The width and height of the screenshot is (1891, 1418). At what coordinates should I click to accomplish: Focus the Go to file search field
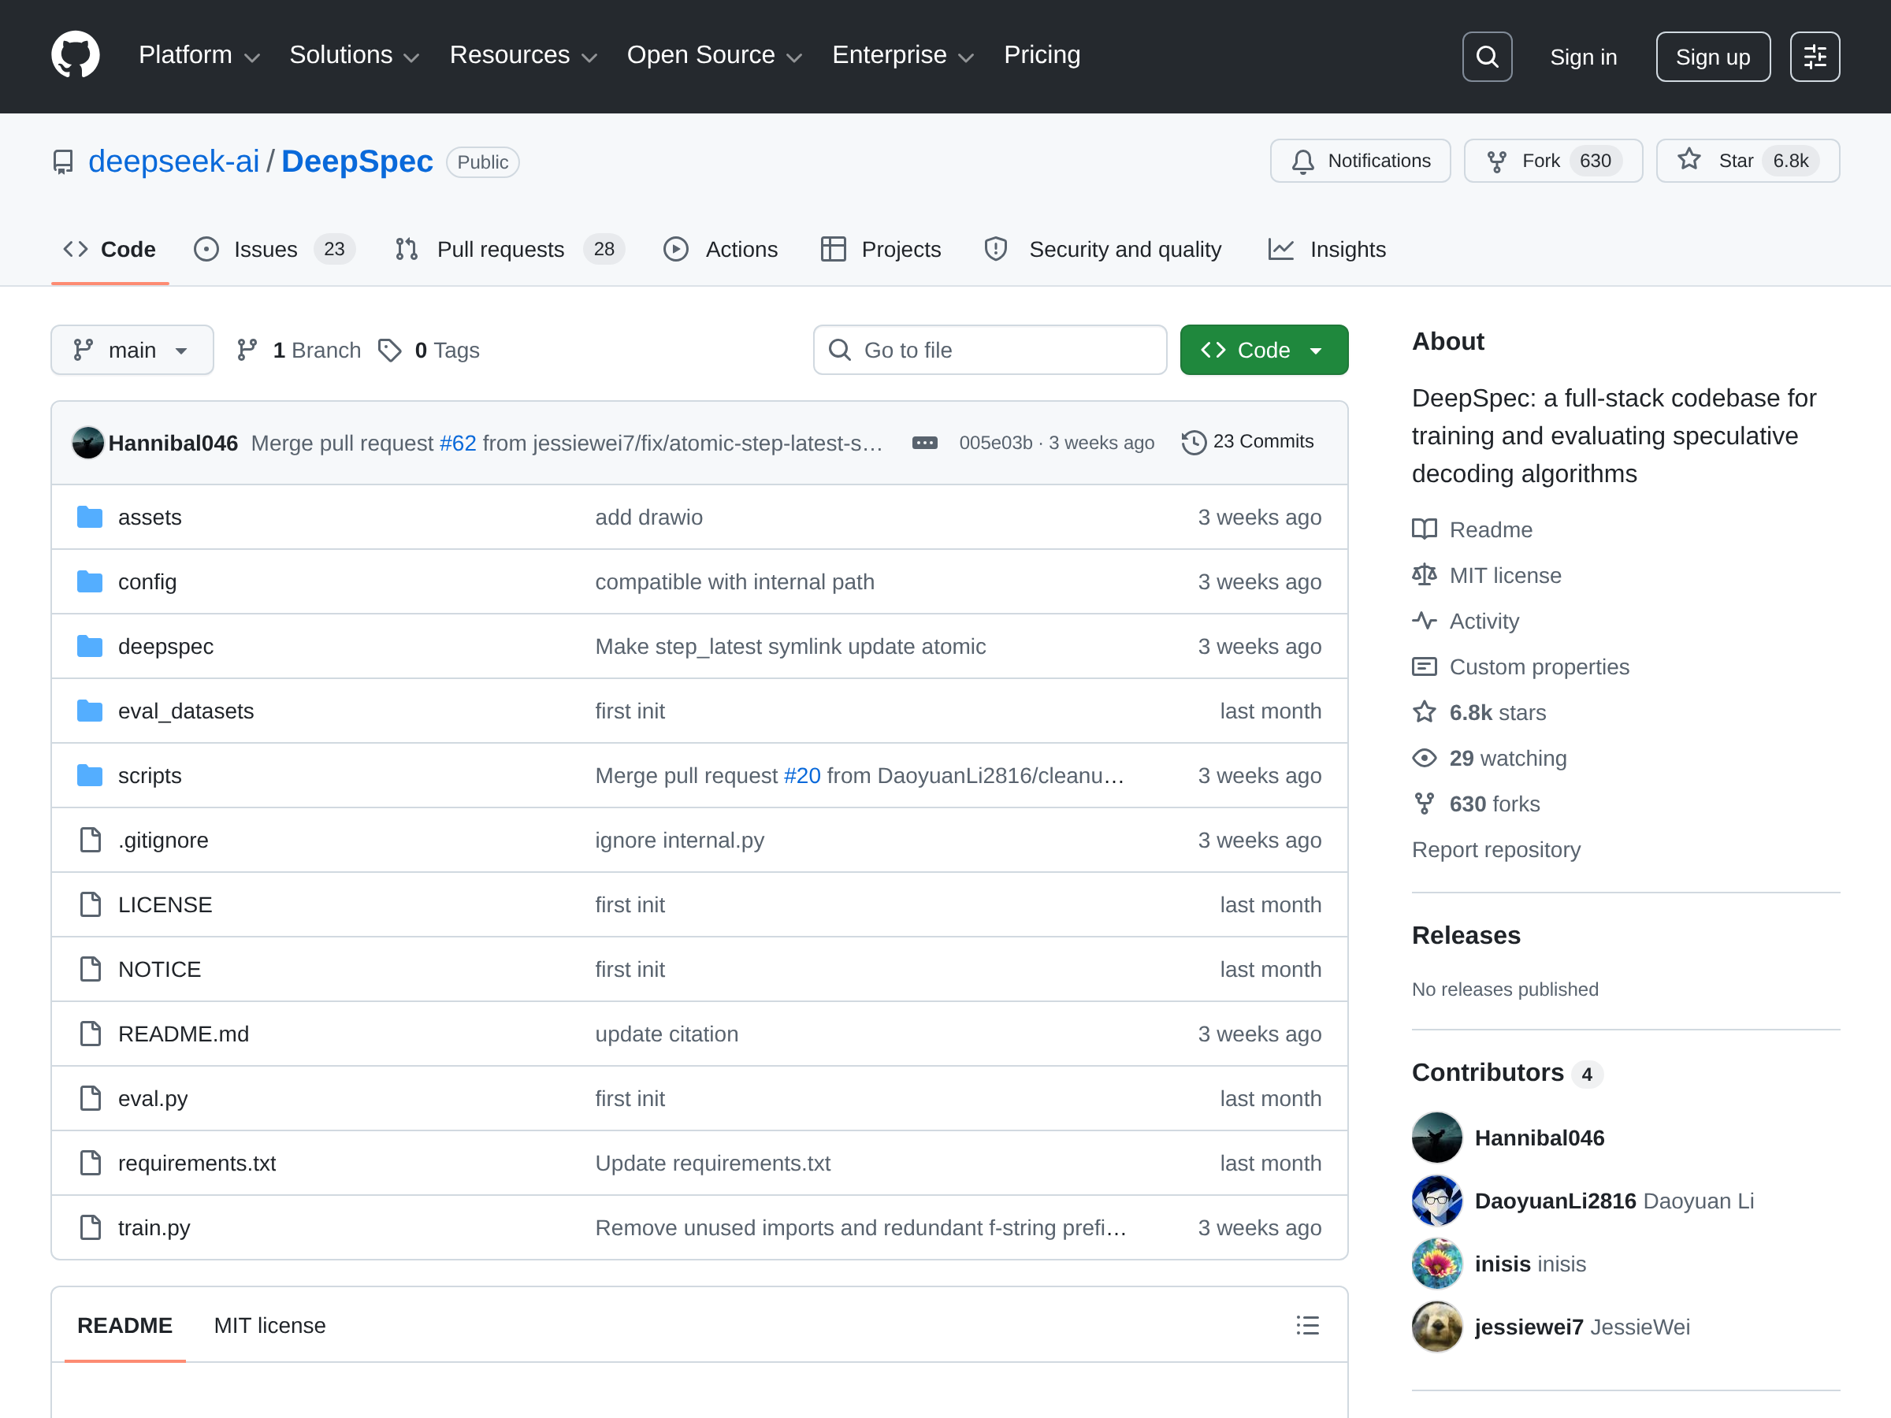click(990, 351)
